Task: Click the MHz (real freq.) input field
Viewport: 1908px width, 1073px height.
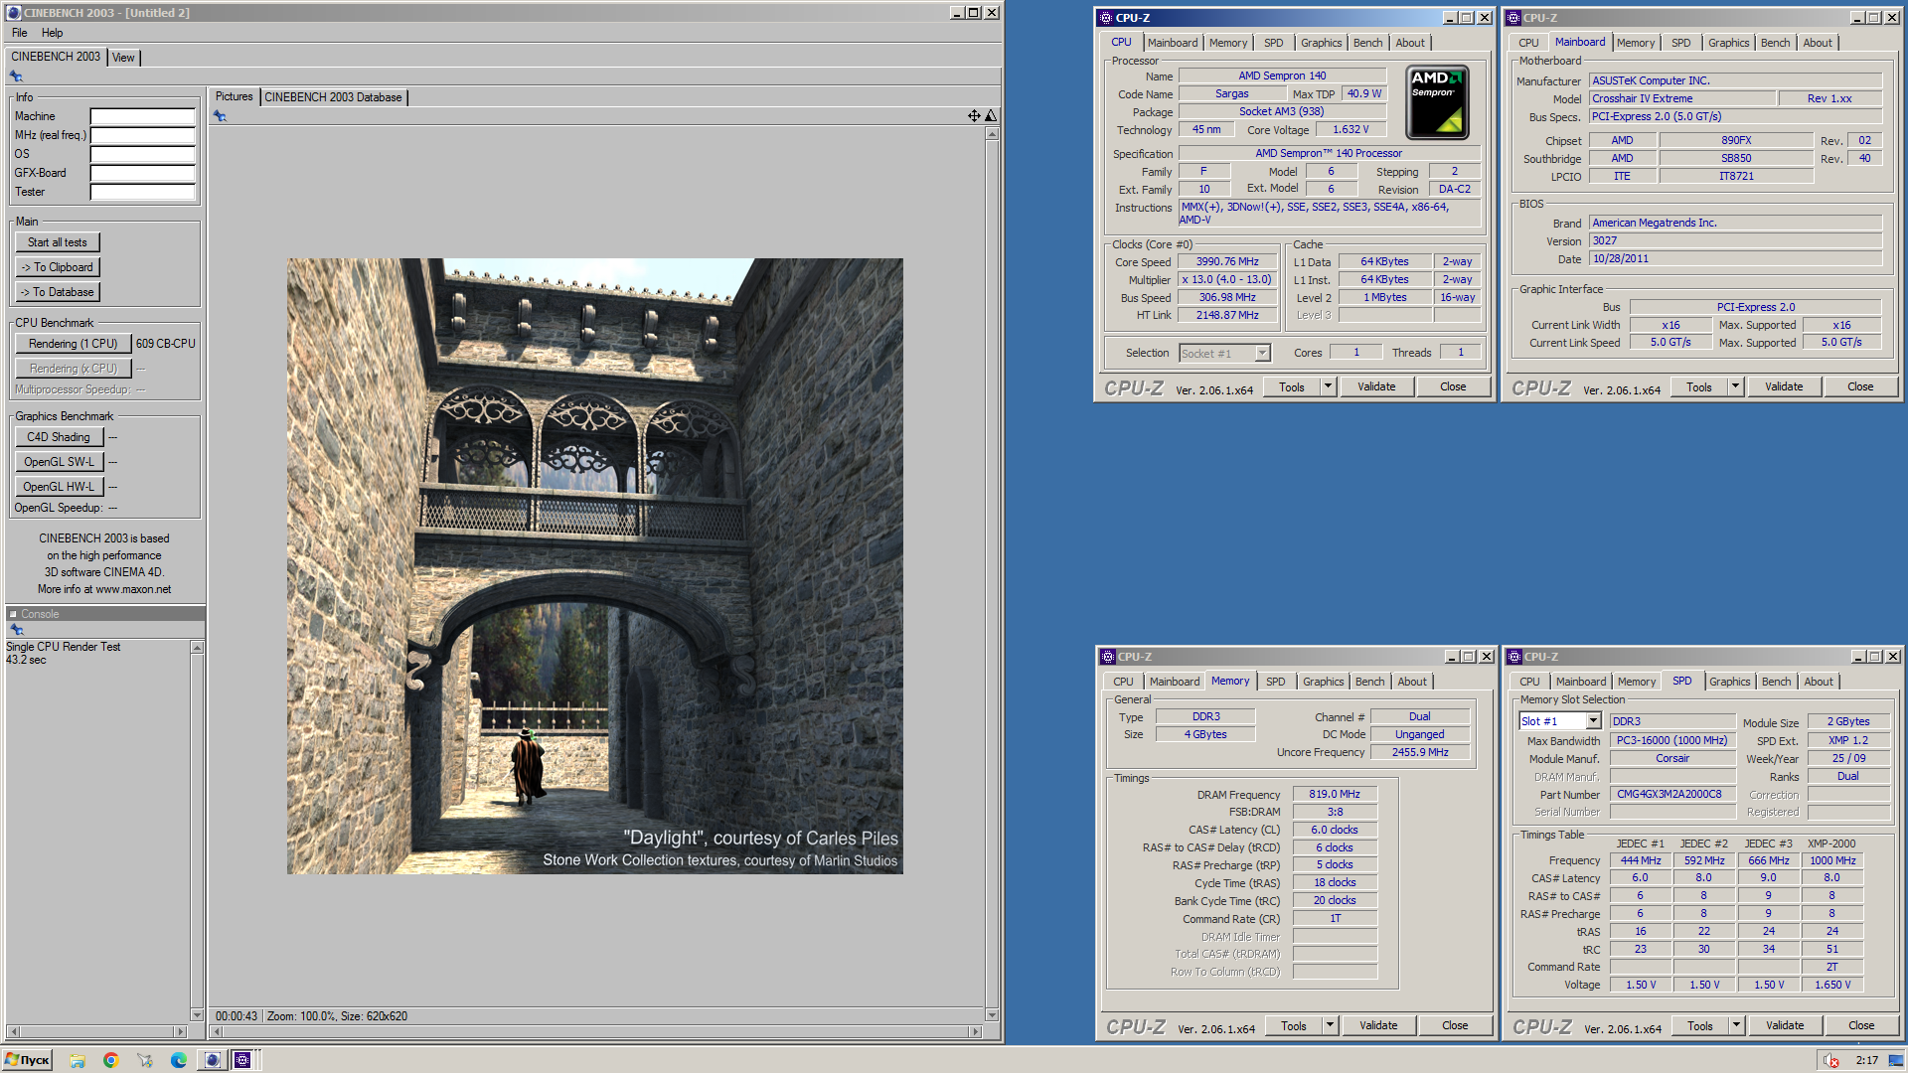Action: [142, 135]
